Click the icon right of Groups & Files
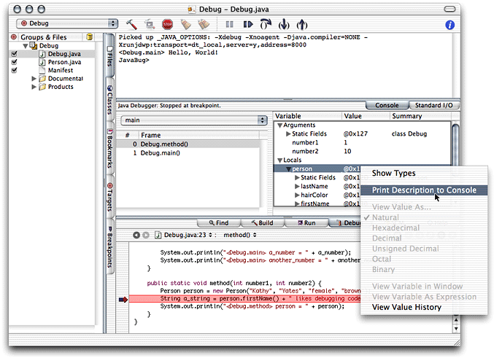Viewport: 494px width, 361px height. 90,37
